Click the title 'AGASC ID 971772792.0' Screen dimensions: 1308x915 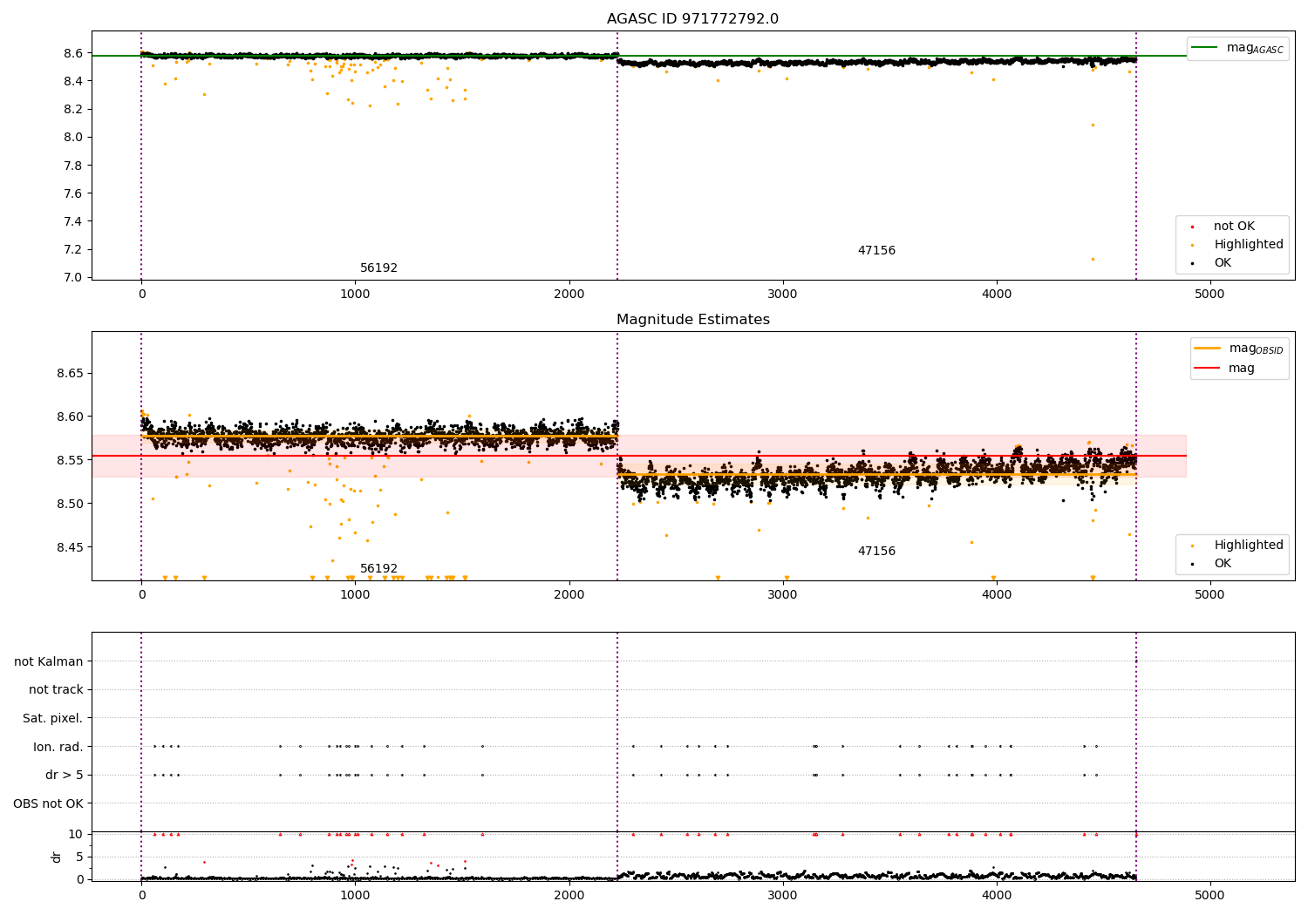point(692,19)
